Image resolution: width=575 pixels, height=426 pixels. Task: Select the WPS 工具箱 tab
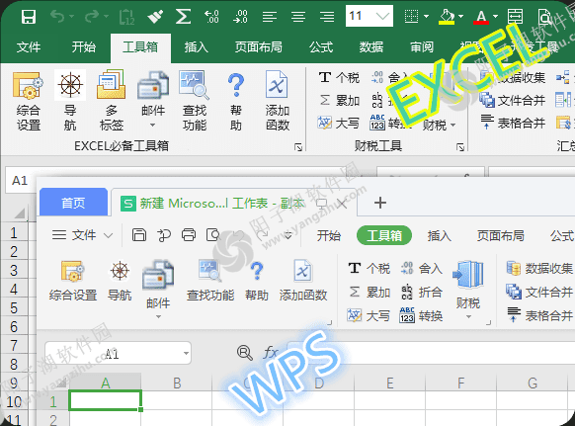point(384,235)
